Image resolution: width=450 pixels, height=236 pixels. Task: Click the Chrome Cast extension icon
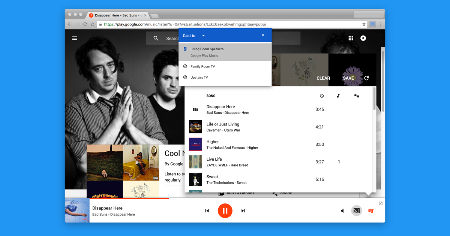372,24
